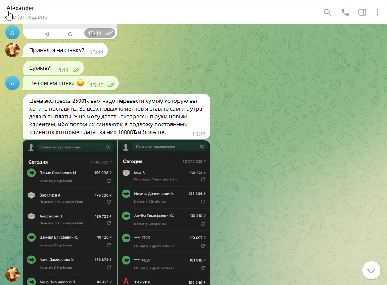Click the photo avatar at the bottom-left corner
The width and height of the screenshot is (387, 285).
[12, 274]
